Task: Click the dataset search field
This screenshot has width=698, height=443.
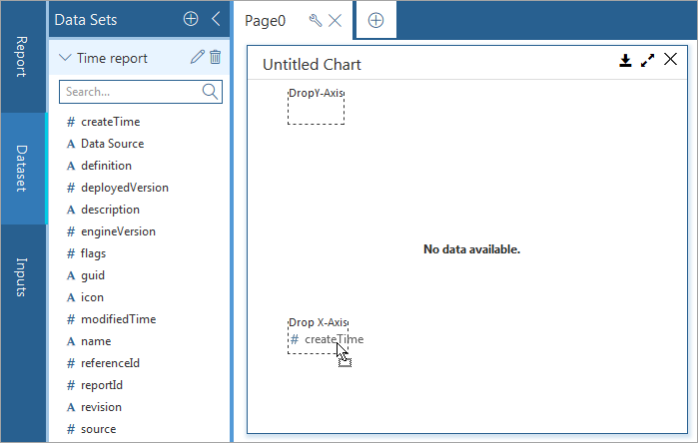Action: (x=130, y=92)
